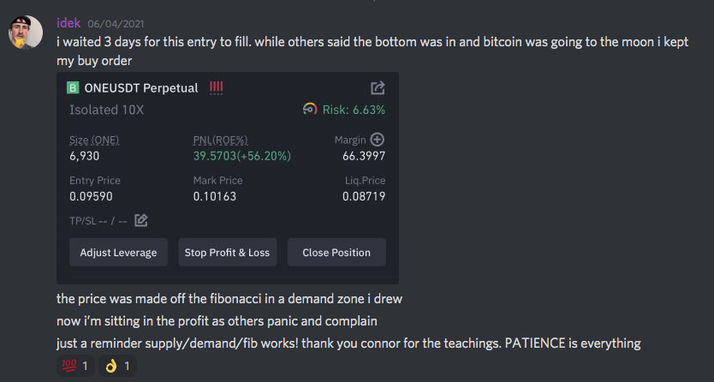The width and height of the screenshot is (714, 382).
Task: Click the username idek
Action: click(x=68, y=23)
